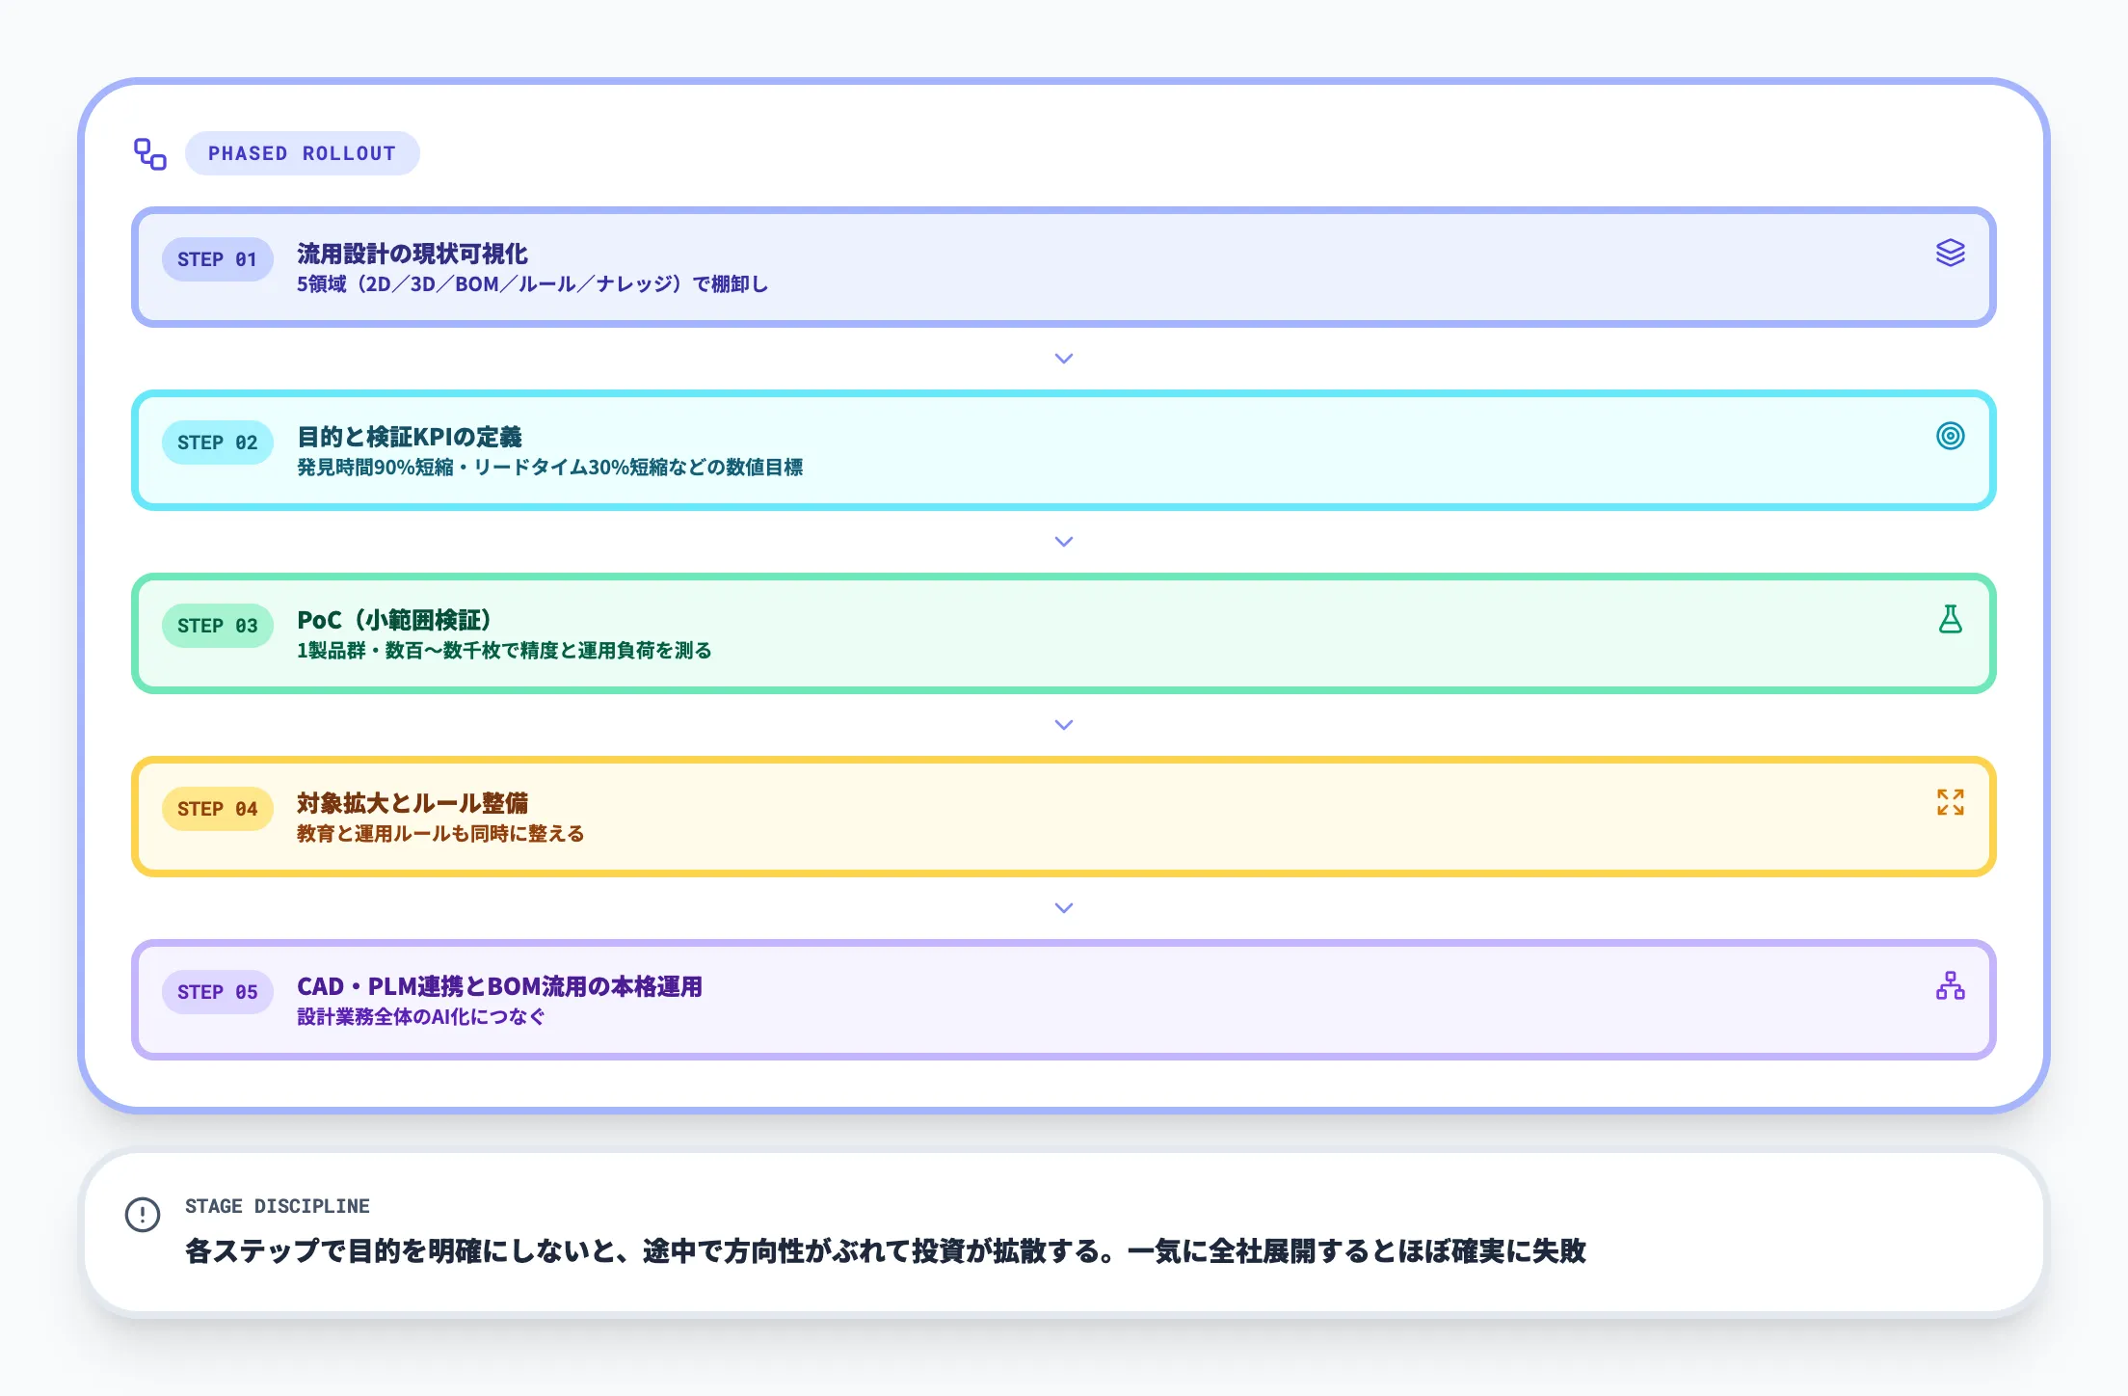The image size is (2128, 1396).
Task: Click the chevron below Step 02 card
Action: point(1063,542)
